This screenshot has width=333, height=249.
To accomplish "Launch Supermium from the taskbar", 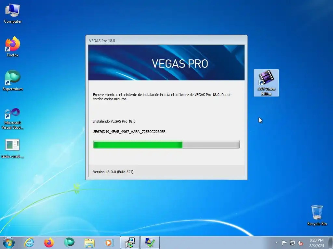I will coord(69,243).
